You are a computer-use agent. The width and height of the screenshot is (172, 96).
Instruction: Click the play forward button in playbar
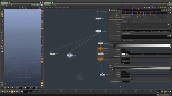pos(15,92)
